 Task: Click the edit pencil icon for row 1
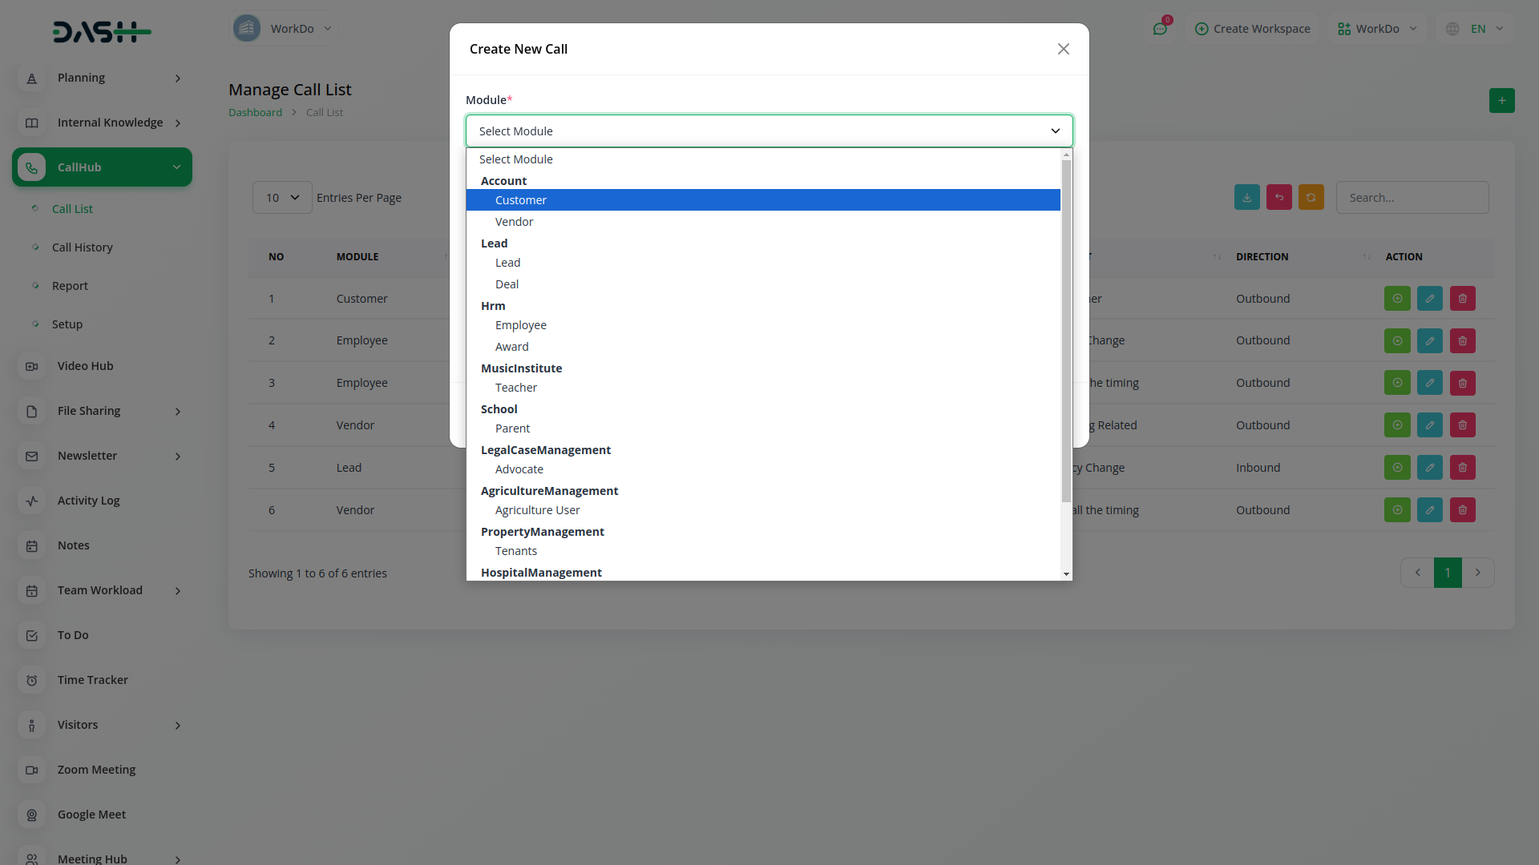click(1429, 299)
